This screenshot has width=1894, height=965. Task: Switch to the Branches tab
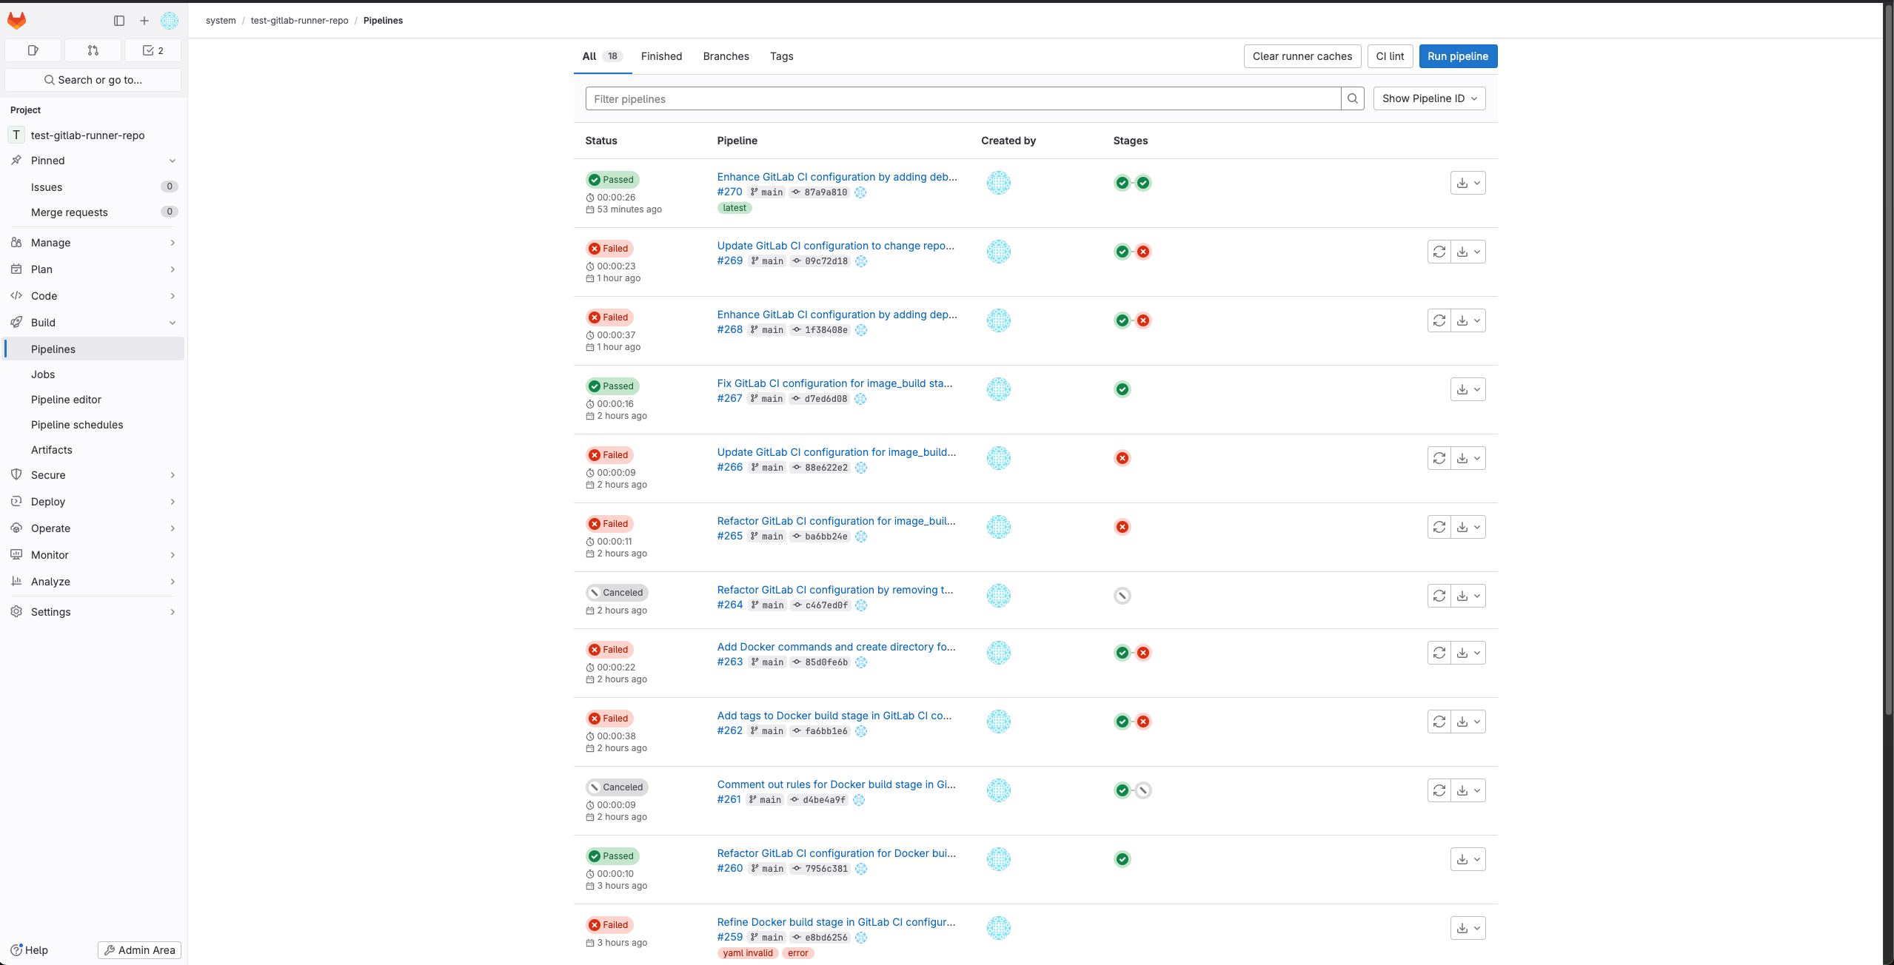(x=726, y=56)
